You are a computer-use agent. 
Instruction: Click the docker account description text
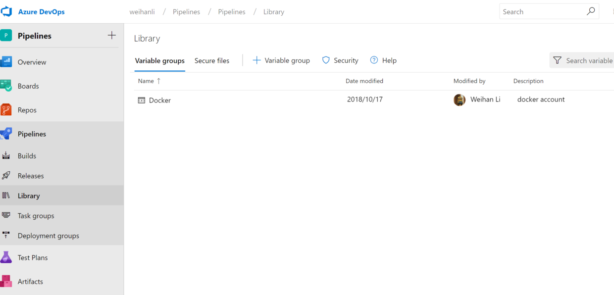pos(541,99)
